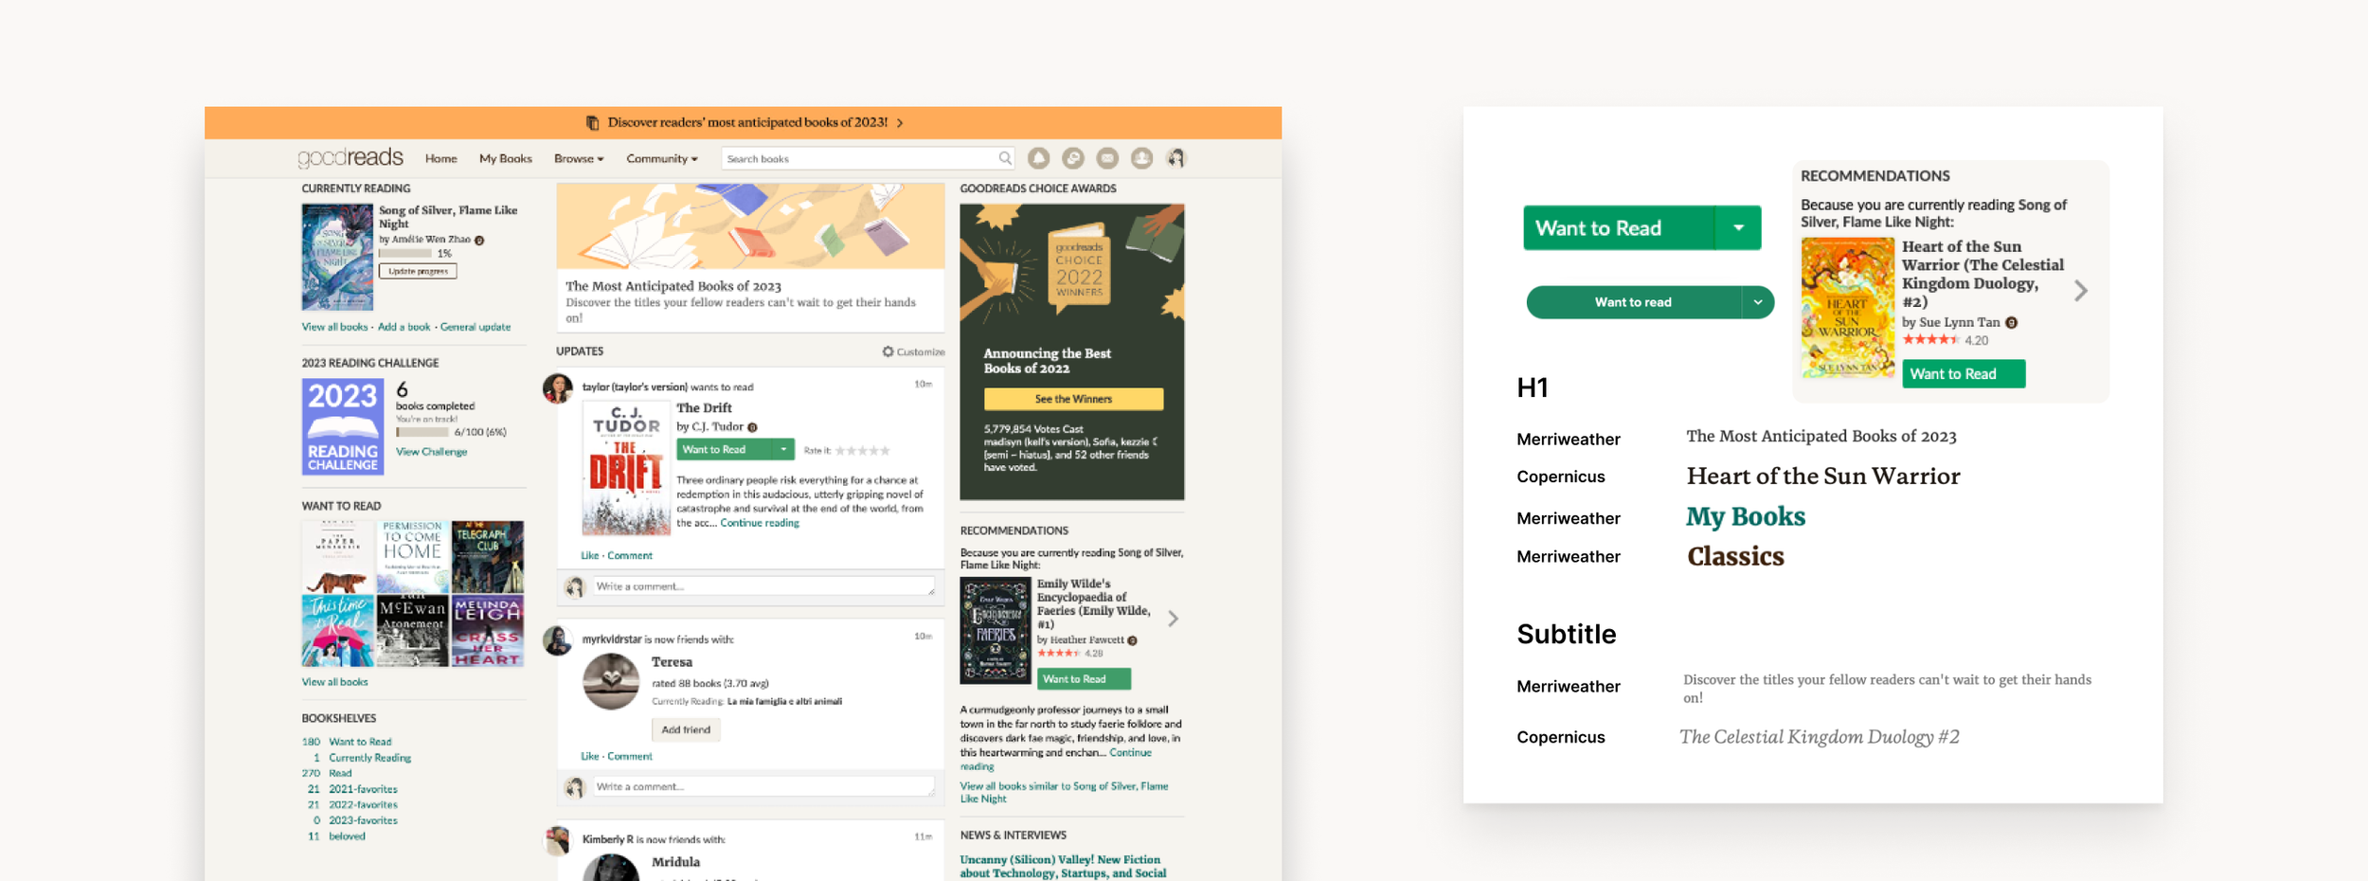
Task: Open Telegraph Club book cover
Action: (488, 557)
